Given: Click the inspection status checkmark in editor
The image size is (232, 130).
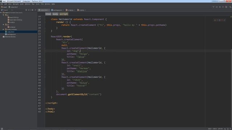Looking at the screenshot, I should point(231,17).
